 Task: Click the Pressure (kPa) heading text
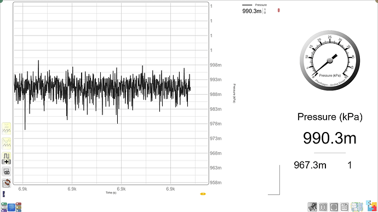330,117
